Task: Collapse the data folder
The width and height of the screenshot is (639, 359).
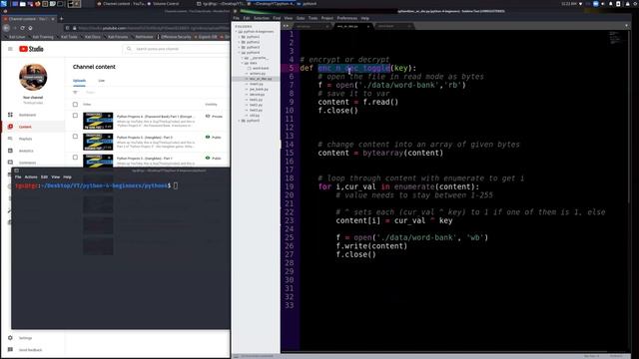Action: 242,63
